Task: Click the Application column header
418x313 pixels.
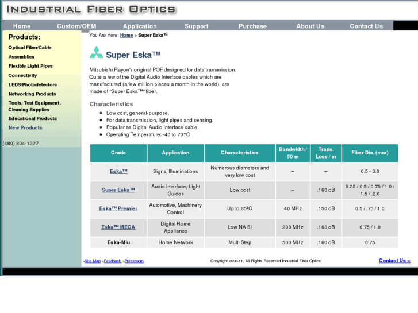Action: coord(175,153)
